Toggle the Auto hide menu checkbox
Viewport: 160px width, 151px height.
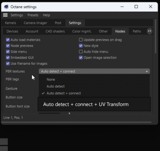coord(81,52)
